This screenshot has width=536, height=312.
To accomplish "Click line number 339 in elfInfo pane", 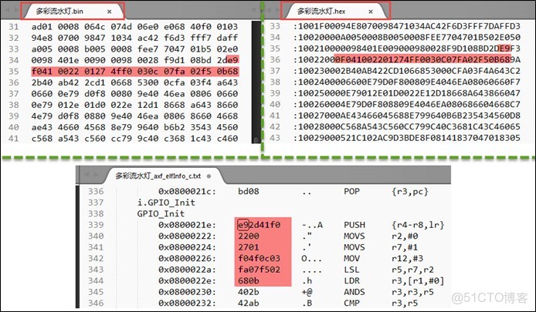I will [96, 225].
